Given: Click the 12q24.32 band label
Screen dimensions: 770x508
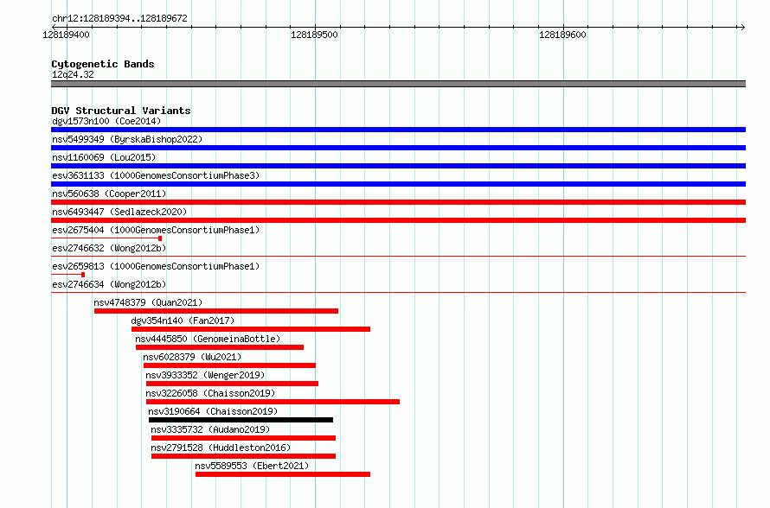Looking at the screenshot, I should click(x=73, y=74).
